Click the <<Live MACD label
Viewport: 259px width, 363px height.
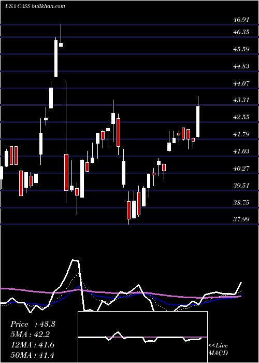218,349
